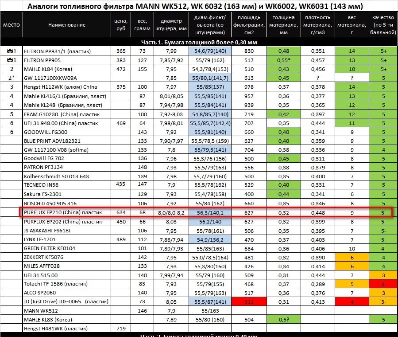
Task: Click place '2*' beside GW 1117100XKW09A
Action: [12, 78]
